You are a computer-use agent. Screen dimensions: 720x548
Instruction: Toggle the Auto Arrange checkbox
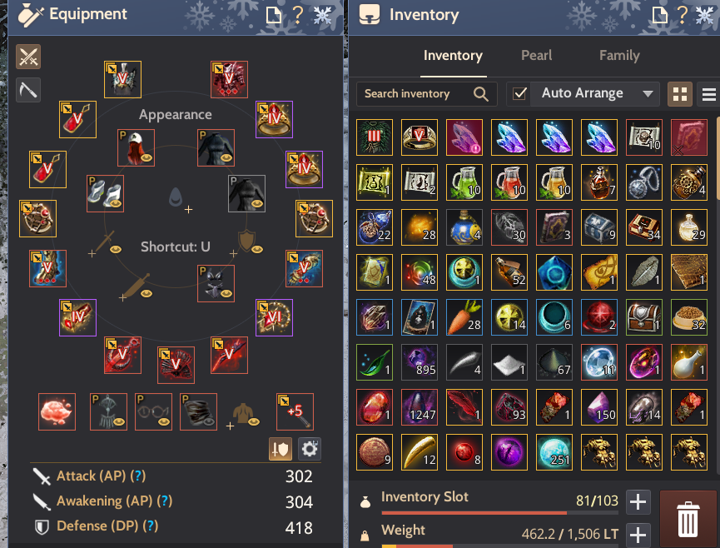click(519, 94)
